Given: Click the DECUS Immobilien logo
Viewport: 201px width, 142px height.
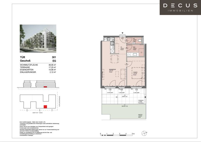Looking at the screenshot, I should 180,7.
